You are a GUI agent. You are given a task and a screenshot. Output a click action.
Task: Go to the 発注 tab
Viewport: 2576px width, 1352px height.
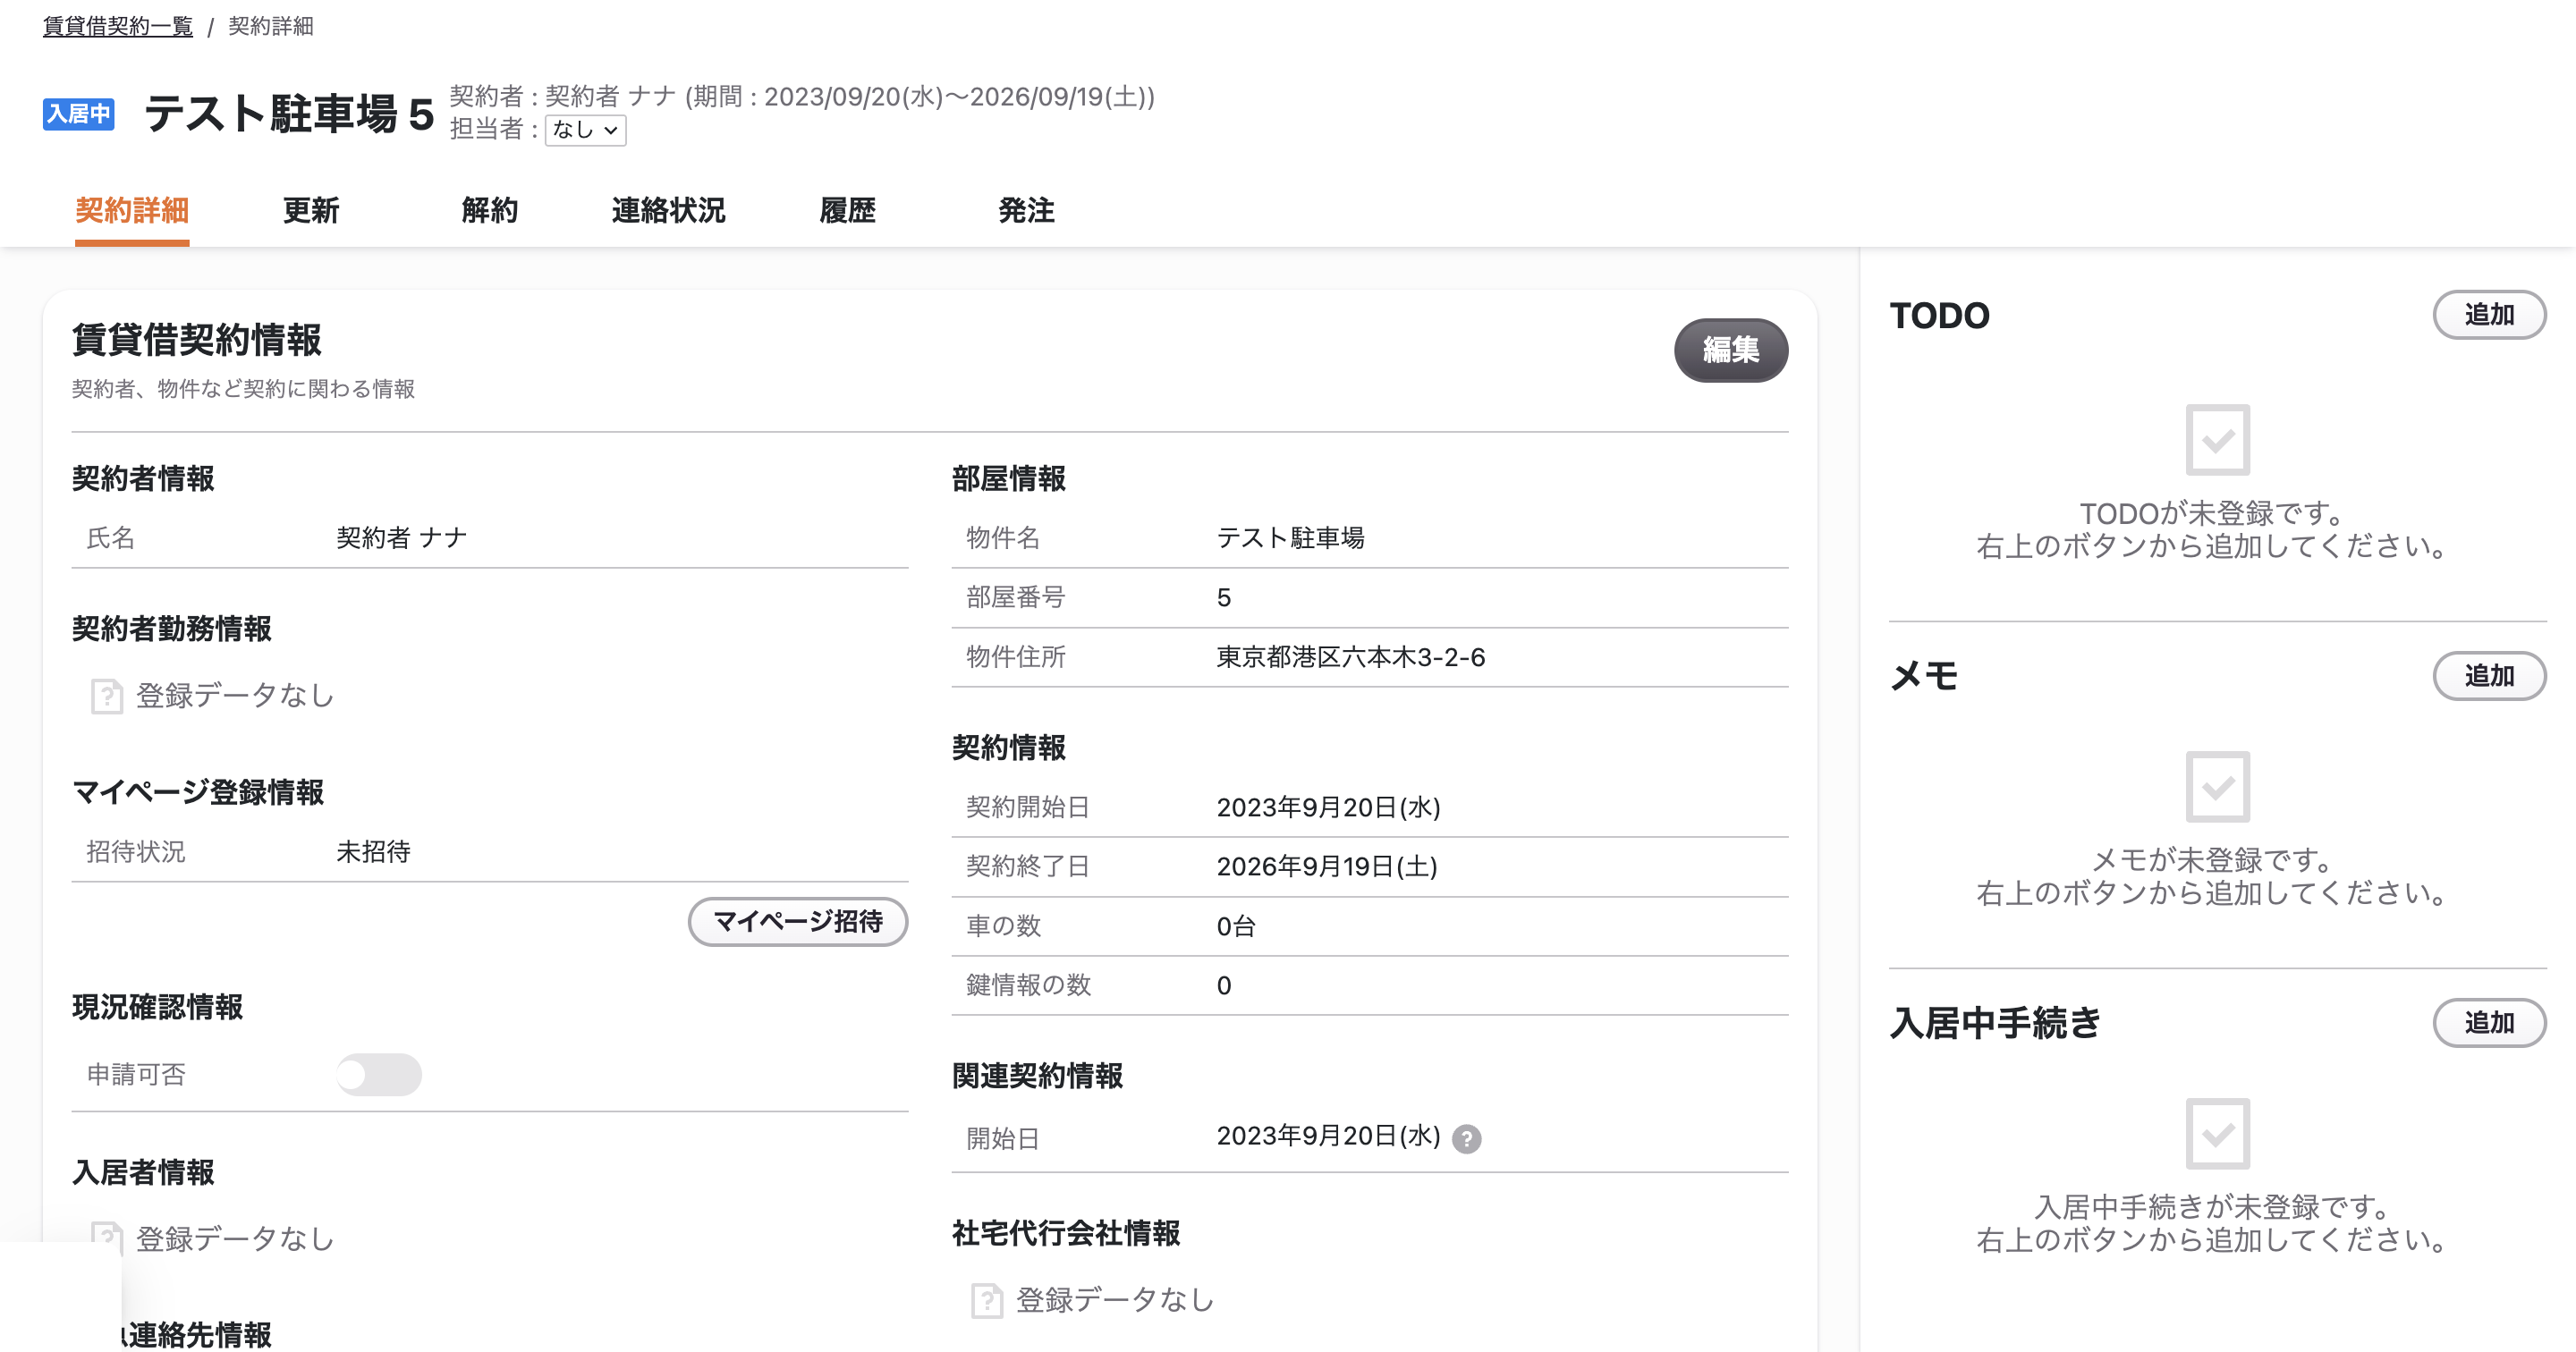coord(1027,211)
